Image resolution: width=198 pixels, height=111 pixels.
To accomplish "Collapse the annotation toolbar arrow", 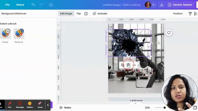I will (x=48, y=105).
